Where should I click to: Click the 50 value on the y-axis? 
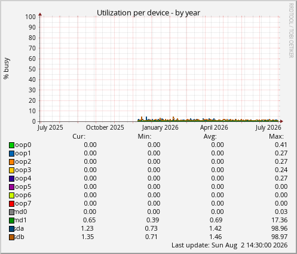[32, 69]
